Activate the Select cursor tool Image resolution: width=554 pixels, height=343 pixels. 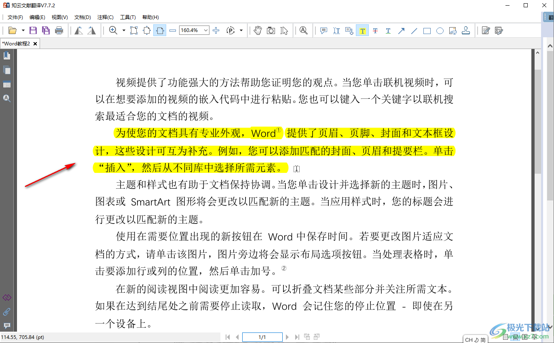point(284,30)
